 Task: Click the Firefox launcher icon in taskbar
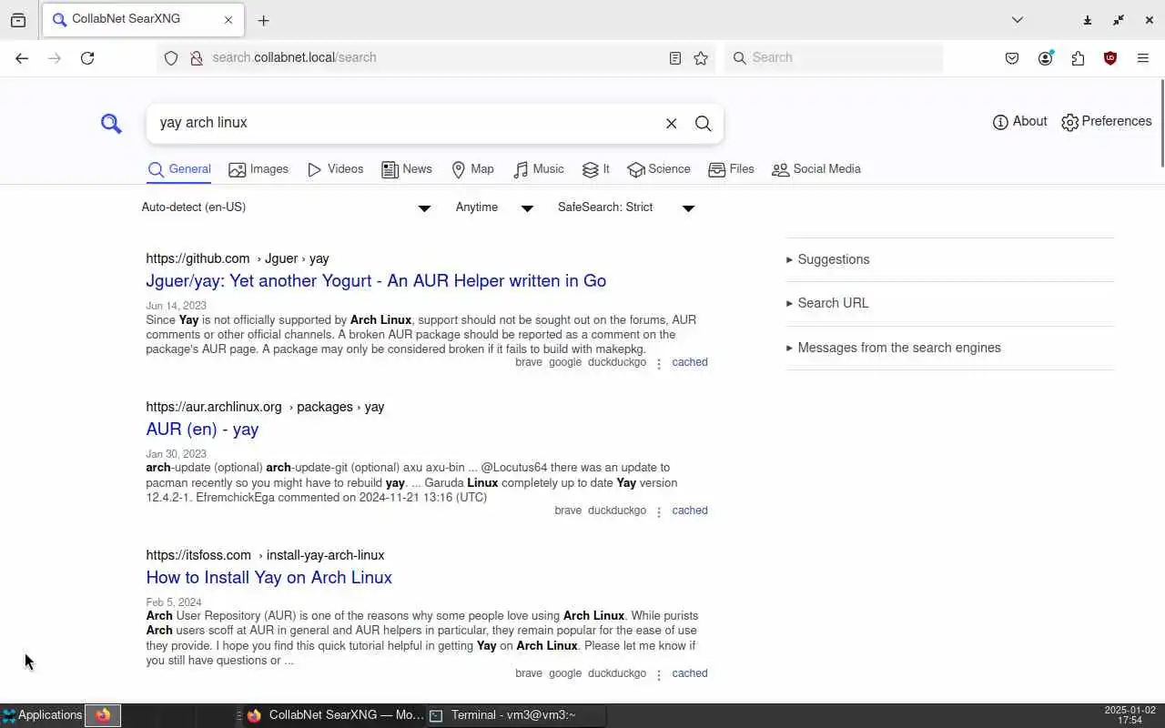(103, 715)
